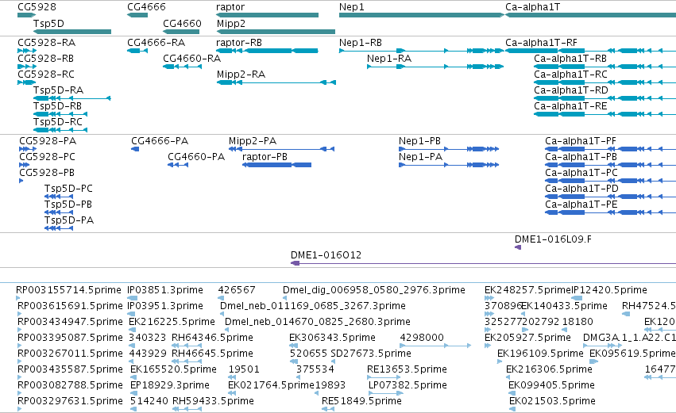Select the RE13653.5prime EST label

pos(407,369)
